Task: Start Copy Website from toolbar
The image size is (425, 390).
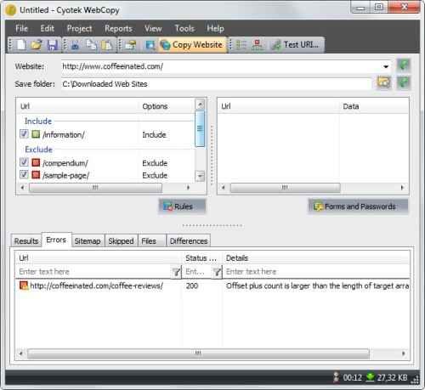Action: 192,45
